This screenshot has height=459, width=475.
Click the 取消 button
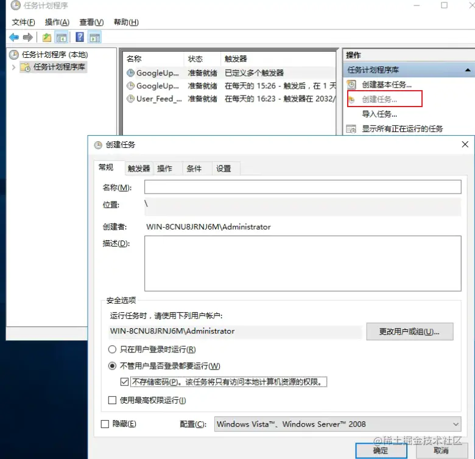[x=441, y=451]
